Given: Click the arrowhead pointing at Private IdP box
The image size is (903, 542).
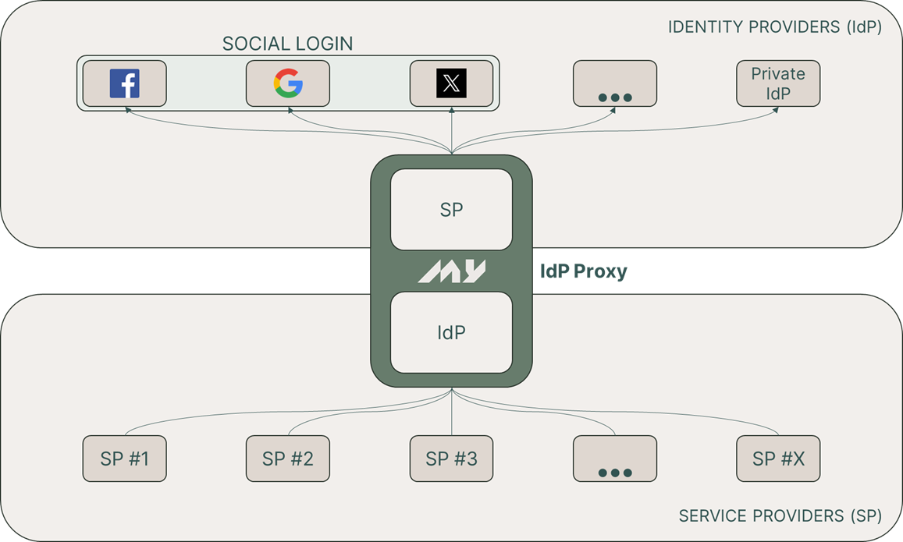Looking at the screenshot, I should [776, 111].
